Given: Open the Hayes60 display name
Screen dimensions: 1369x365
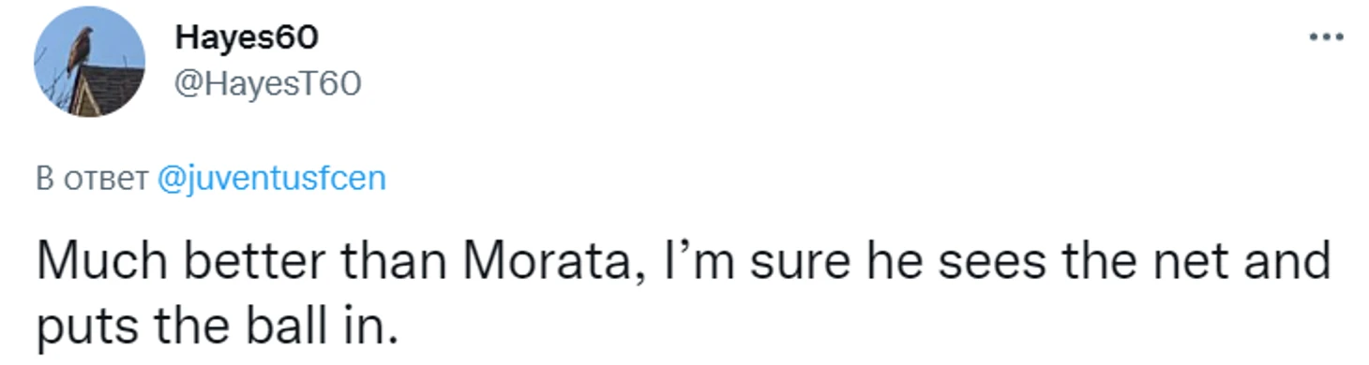Looking at the screenshot, I should [x=246, y=37].
